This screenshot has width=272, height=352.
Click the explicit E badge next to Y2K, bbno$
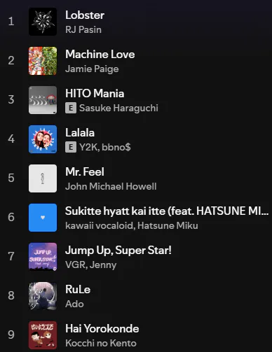coord(71,147)
